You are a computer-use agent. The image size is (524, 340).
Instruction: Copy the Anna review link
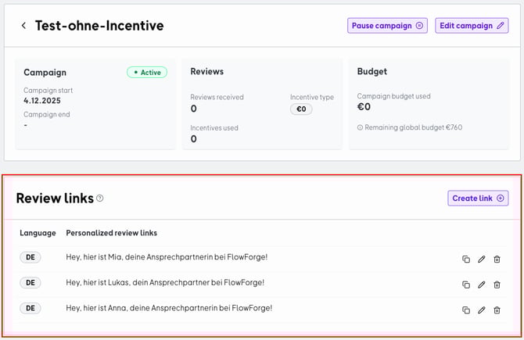[x=466, y=310]
